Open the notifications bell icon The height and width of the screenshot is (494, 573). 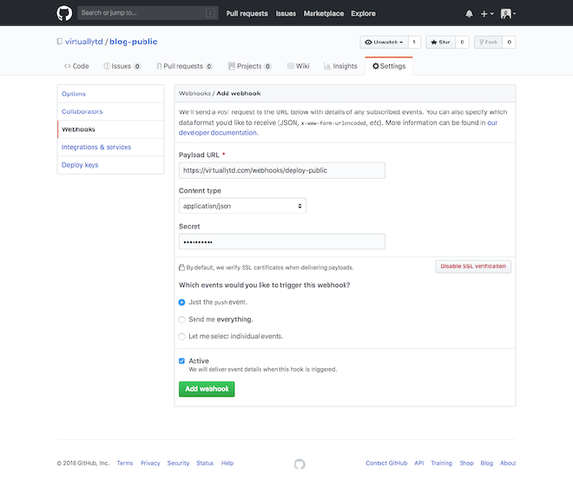469,14
